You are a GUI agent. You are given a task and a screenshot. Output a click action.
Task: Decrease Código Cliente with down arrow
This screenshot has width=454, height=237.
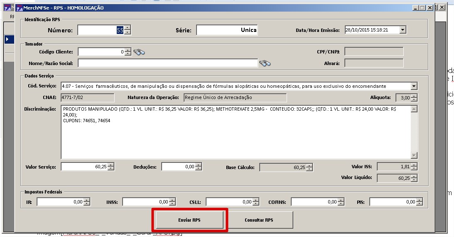[x=128, y=54]
